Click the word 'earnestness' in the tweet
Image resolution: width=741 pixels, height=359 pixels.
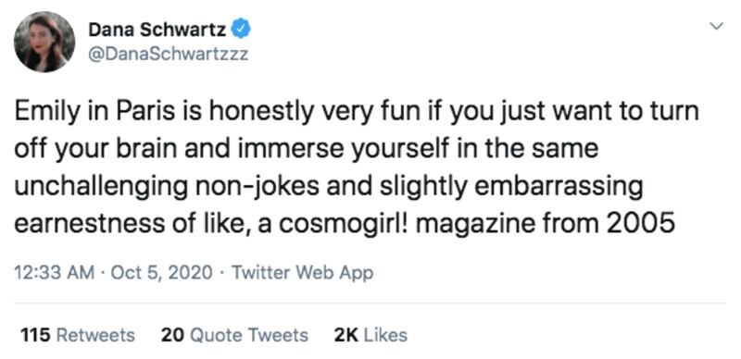pyautogui.click(x=88, y=223)
